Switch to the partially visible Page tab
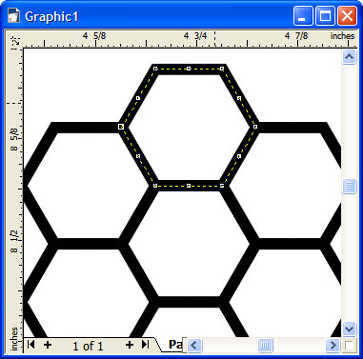The height and width of the screenshot is (359, 363). click(x=173, y=345)
